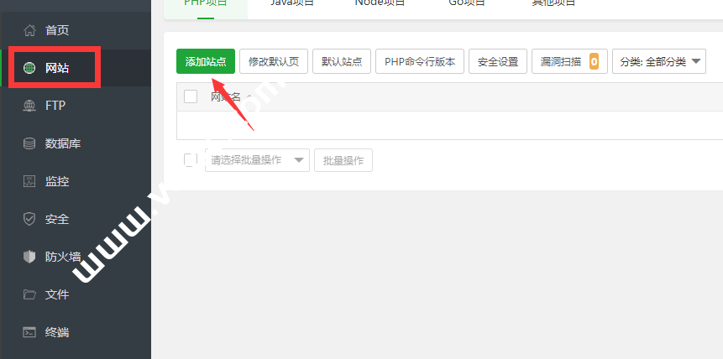Click the folder icon beside 文件
Viewport: 723px width, 359px height.
click(x=29, y=294)
